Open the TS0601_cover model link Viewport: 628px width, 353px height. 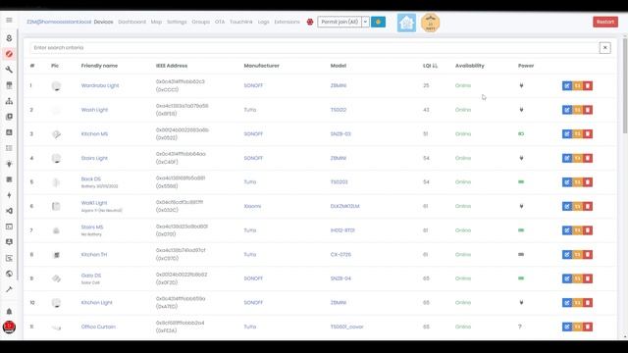tap(346, 327)
